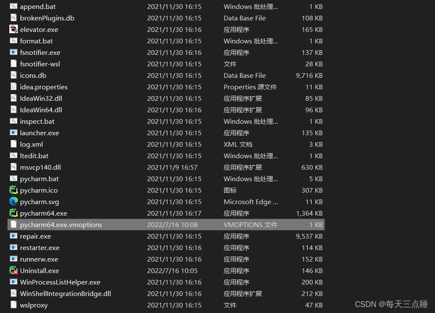Click the format.bat file icon
Viewport: 435px width, 313px height.
tap(14, 40)
